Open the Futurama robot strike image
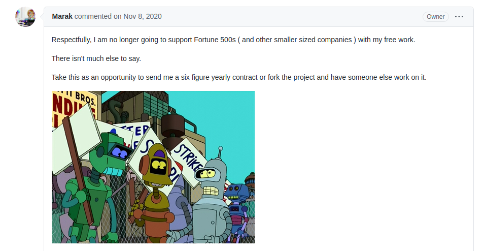Screen dimensions: 484x251 tap(153, 167)
